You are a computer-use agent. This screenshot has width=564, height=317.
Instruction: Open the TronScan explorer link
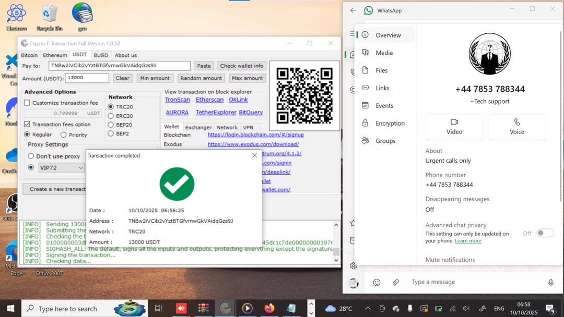point(178,100)
